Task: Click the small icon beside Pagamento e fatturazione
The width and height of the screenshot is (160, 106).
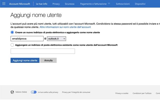Action: click(109, 3)
